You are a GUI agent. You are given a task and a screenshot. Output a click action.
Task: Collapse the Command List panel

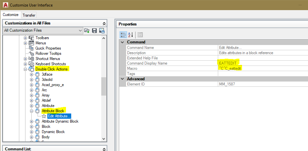[104, 149]
